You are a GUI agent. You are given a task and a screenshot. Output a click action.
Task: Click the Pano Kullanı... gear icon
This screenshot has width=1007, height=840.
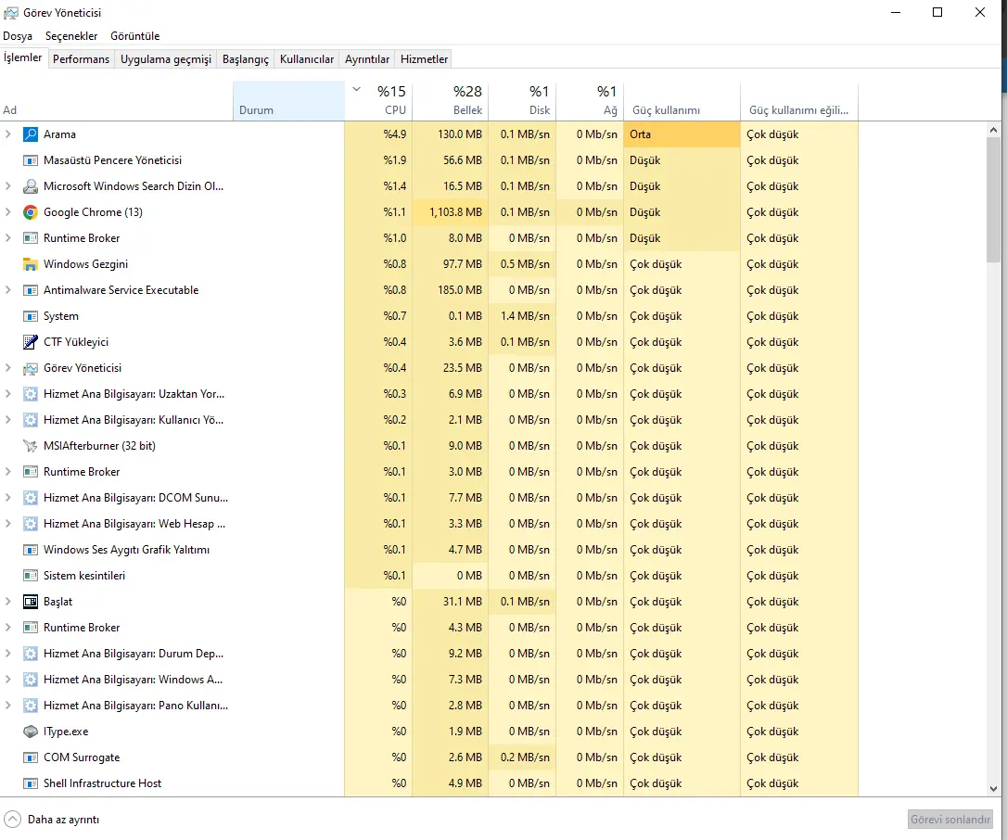click(x=31, y=706)
